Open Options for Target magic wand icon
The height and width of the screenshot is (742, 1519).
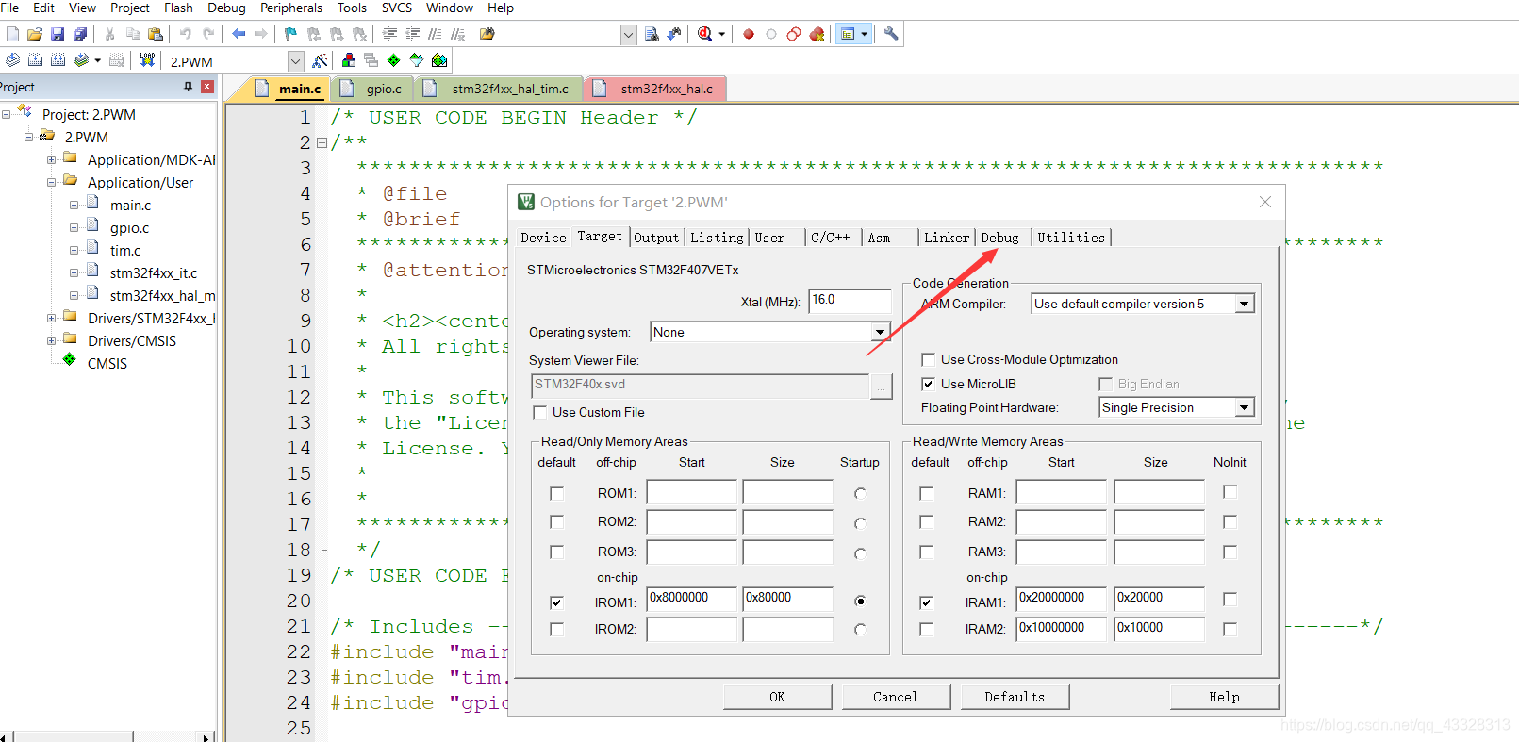[x=320, y=60]
